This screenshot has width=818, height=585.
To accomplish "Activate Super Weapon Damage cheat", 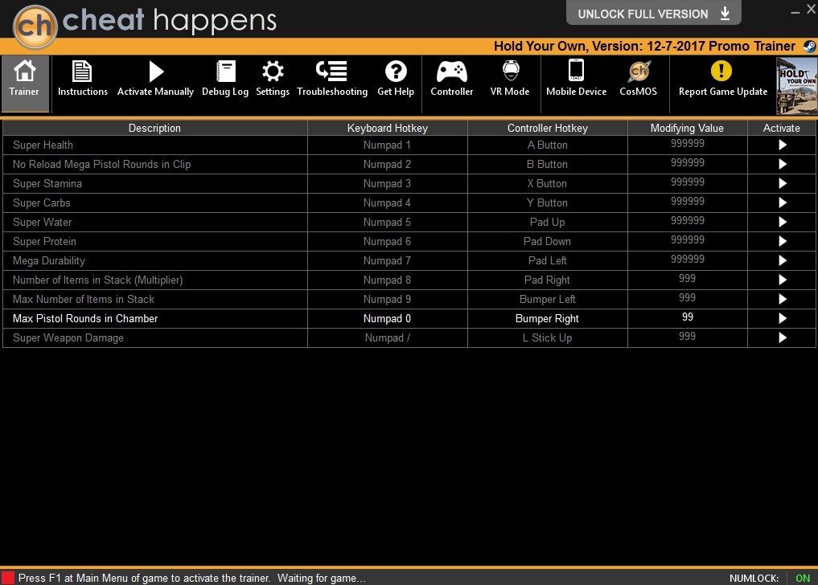I will [x=782, y=337].
